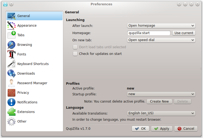This screenshot has width=203, height=138.
Task: Open the Browsing globe wrench icon
Action: click(11, 45)
